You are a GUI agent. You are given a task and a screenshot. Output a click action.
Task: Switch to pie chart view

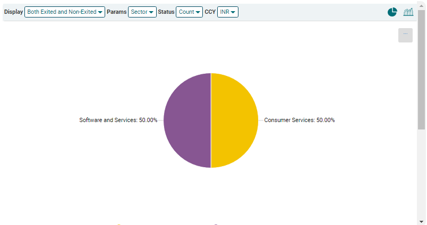coord(392,12)
